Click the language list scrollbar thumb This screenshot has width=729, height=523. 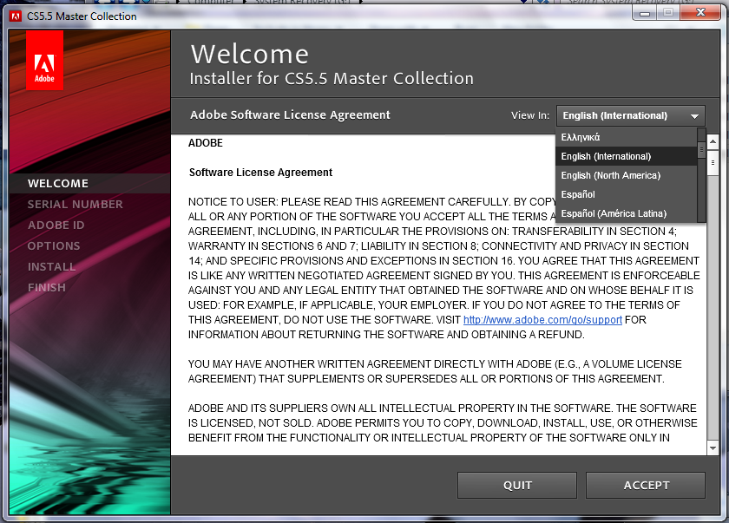point(701,150)
